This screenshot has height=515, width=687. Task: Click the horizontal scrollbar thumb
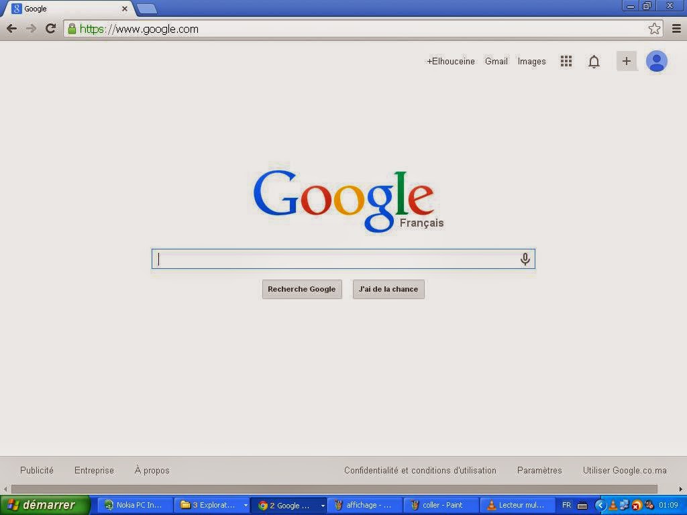click(334, 489)
